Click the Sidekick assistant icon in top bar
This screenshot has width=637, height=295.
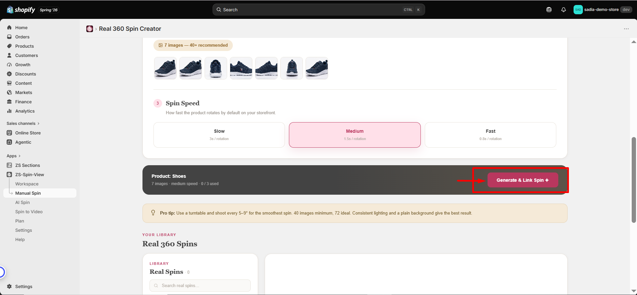[549, 10]
